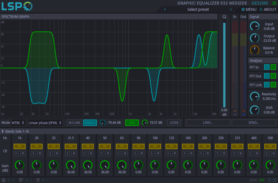This screenshot has height=183, width=278.
Task: Click the Select preset field
Action: [x=198, y=9]
